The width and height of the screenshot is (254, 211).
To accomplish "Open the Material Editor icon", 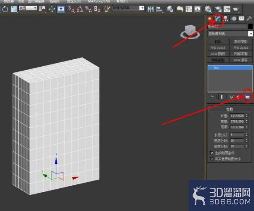I will coord(208,9).
